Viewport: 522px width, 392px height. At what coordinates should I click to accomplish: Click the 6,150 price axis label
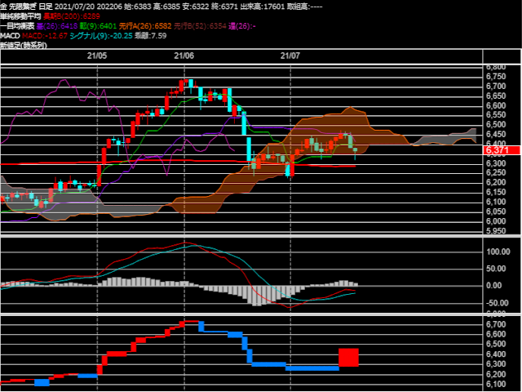coord(496,192)
